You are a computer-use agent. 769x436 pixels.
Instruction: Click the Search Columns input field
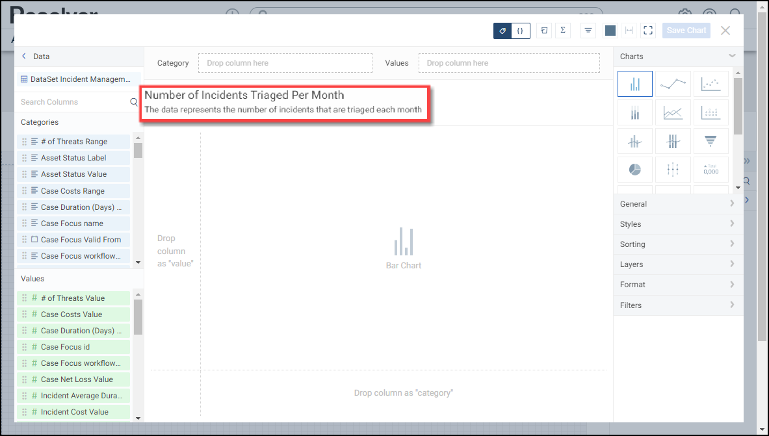[73, 102]
